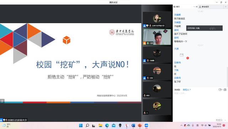The width and height of the screenshot is (228, 129).
Task: Select 大姚's live camera video tile
Action: [157, 37]
